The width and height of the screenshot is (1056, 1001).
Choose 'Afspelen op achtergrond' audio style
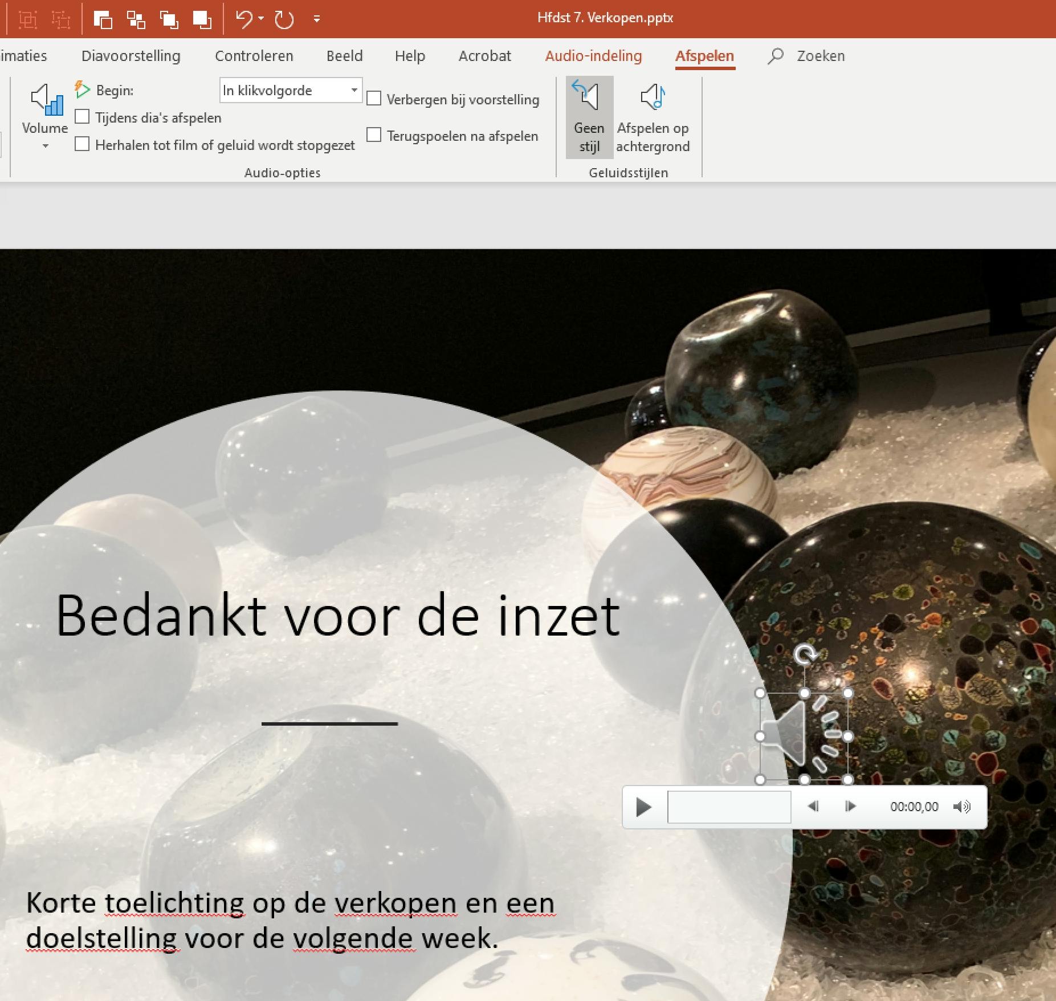click(x=653, y=117)
